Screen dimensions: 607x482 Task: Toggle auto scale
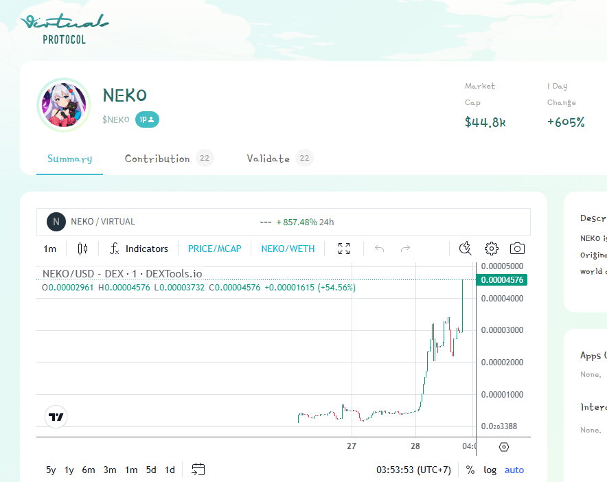514,470
